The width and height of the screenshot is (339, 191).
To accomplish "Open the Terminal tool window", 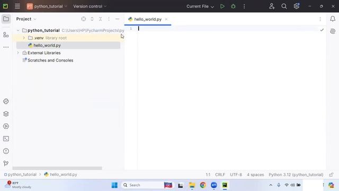I will (6, 138).
